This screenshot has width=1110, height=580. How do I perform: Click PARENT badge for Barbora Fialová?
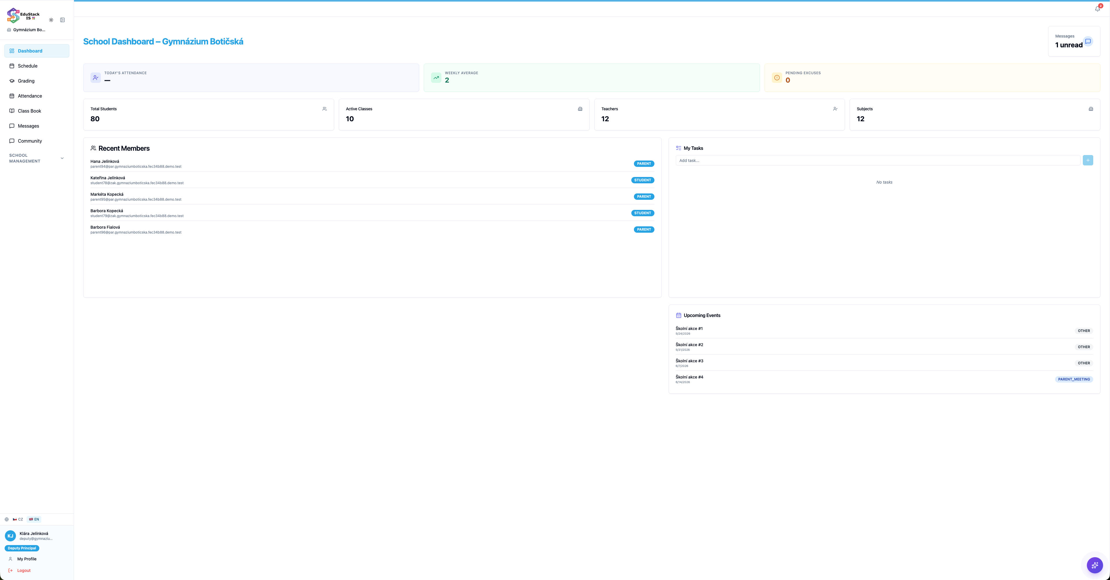[x=644, y=229]
